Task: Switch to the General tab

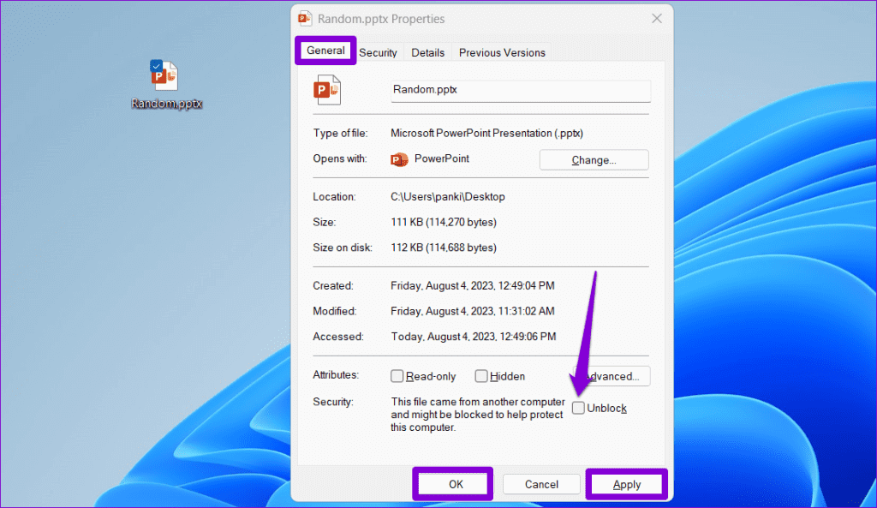Action: [325, 51]
